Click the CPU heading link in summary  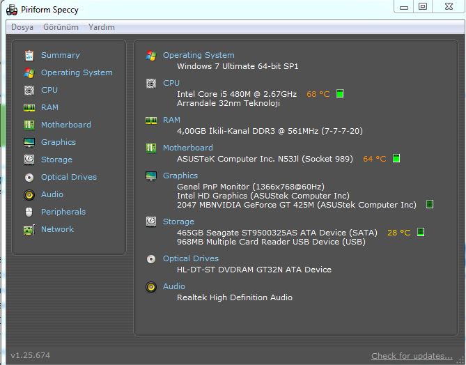pos(171,83)
